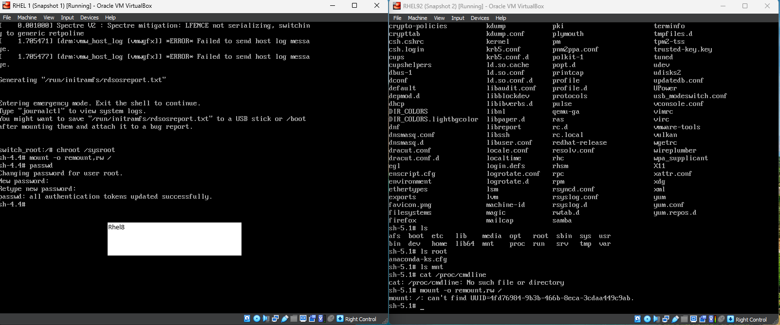Click optical disk icon in RHEL92 status bar

(647, 319)
